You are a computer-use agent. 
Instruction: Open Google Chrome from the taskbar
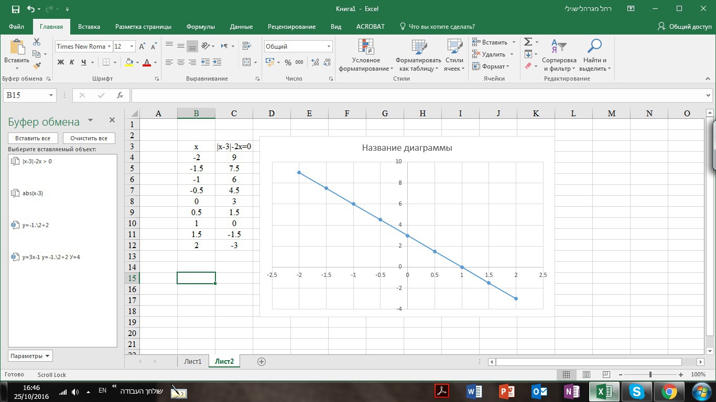point(669,391)
